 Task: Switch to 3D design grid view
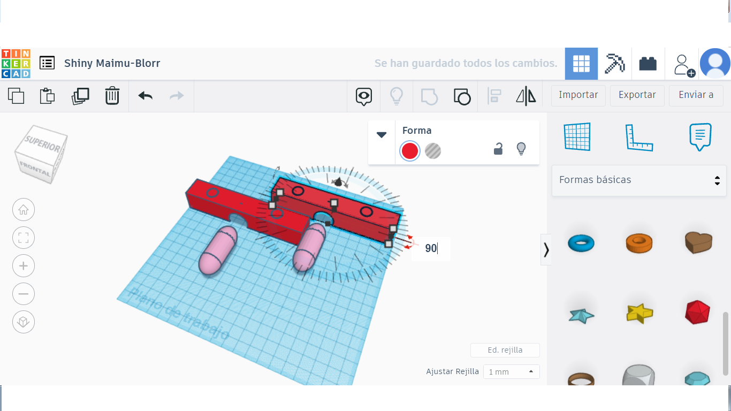[x=581, y=64]
